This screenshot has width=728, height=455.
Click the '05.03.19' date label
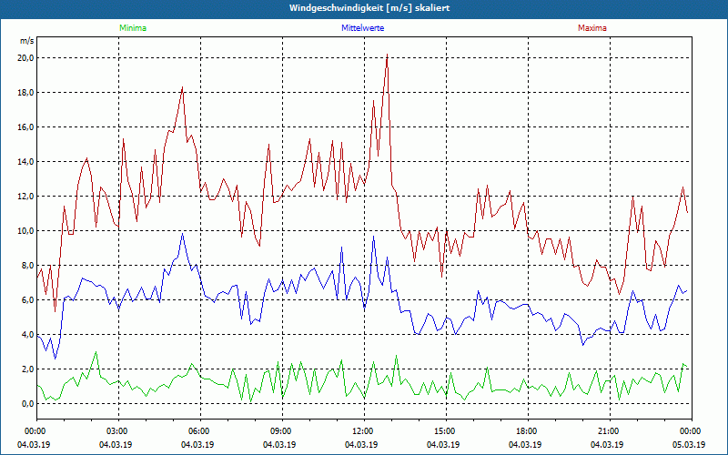(689, 444)
